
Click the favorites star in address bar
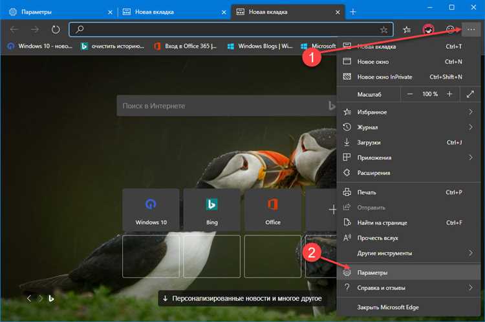(x=383, y=29)
